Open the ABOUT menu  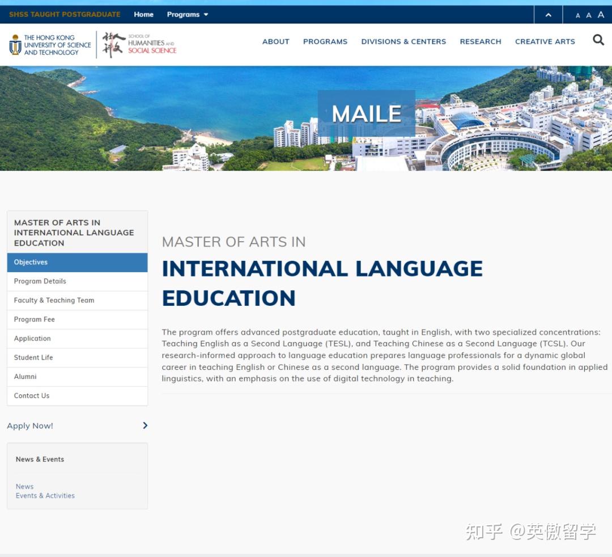(x=275, y=41)
